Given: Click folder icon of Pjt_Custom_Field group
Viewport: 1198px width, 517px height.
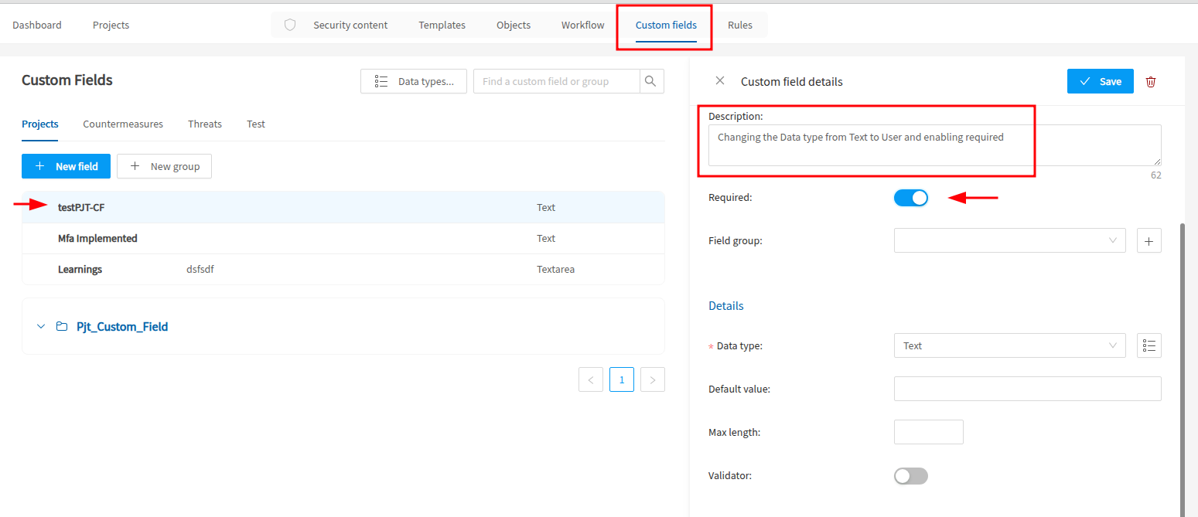Looking at the screenshot, I should 62,327.
